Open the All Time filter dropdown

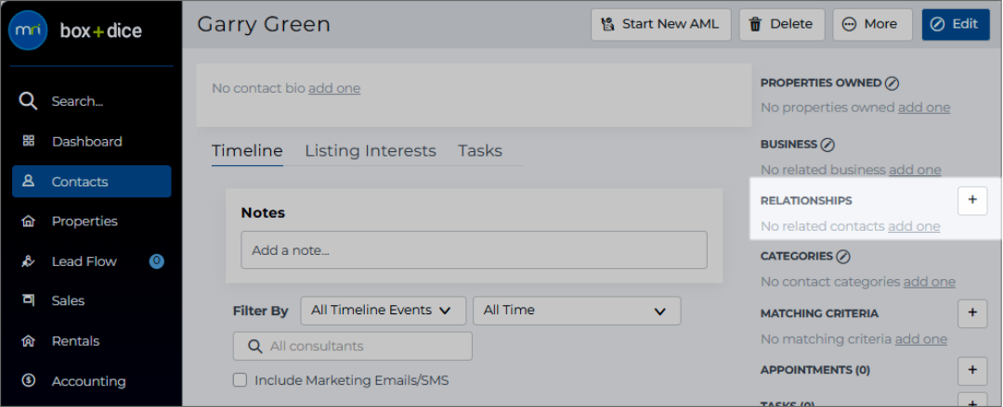point(577,311)
